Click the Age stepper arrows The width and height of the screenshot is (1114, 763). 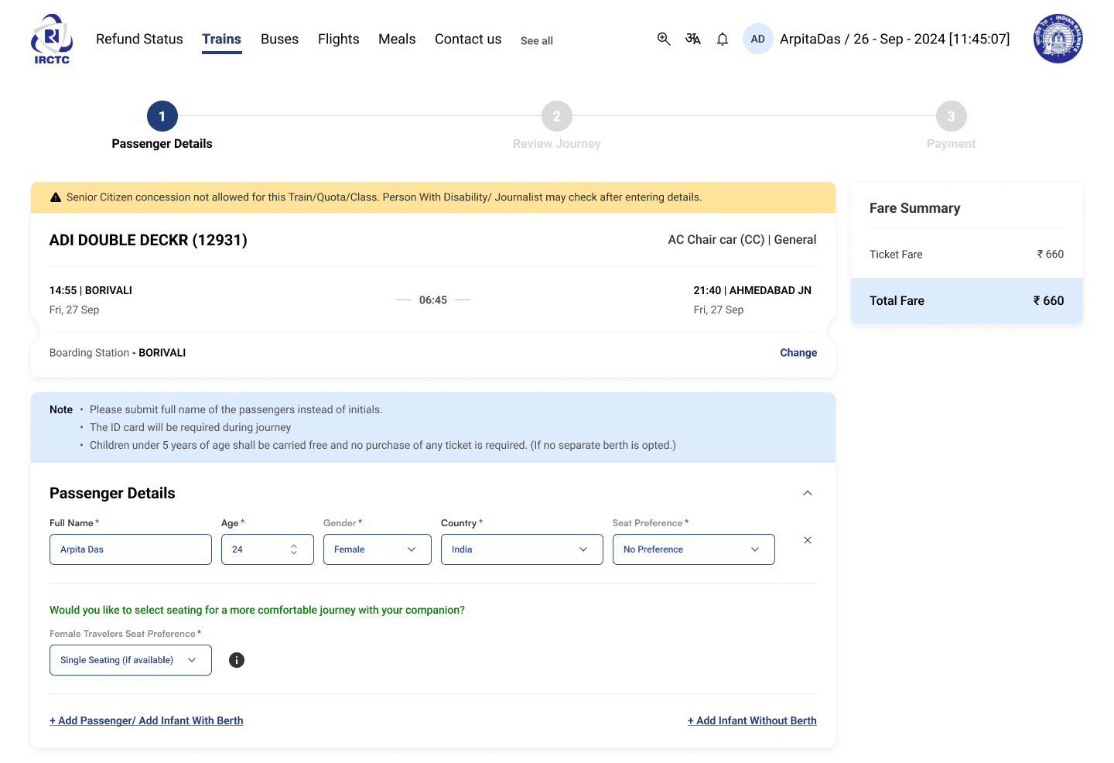point(294,549)
